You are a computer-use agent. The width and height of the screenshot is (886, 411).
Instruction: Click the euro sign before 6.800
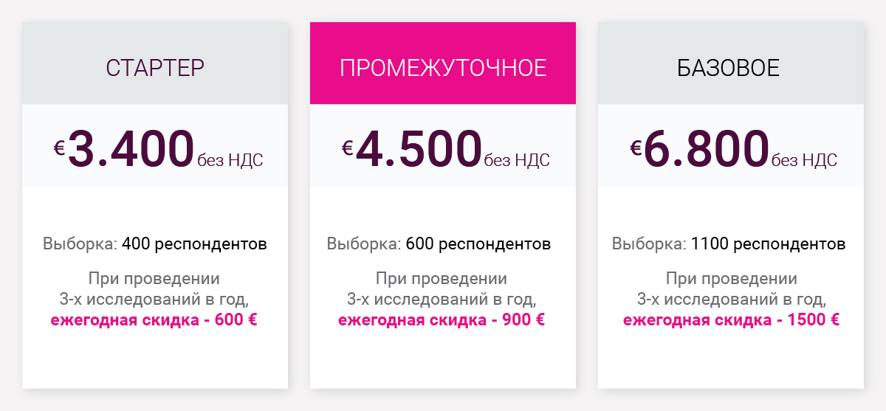(636, 148)
